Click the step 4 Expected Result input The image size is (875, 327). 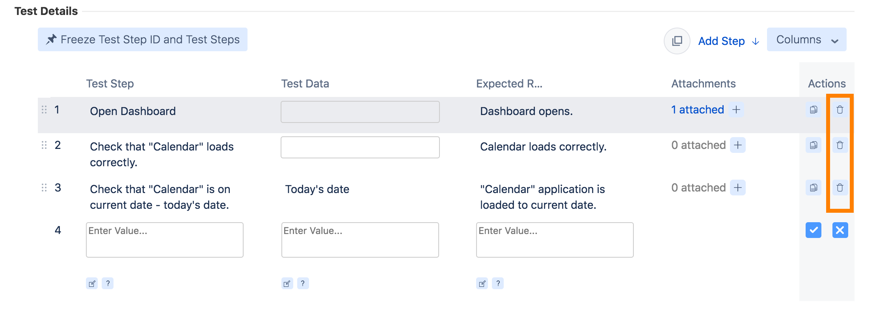555,240
